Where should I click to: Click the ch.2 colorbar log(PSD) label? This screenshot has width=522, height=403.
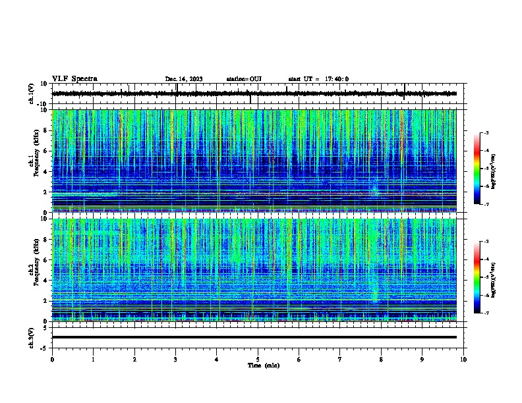(494, 281)
